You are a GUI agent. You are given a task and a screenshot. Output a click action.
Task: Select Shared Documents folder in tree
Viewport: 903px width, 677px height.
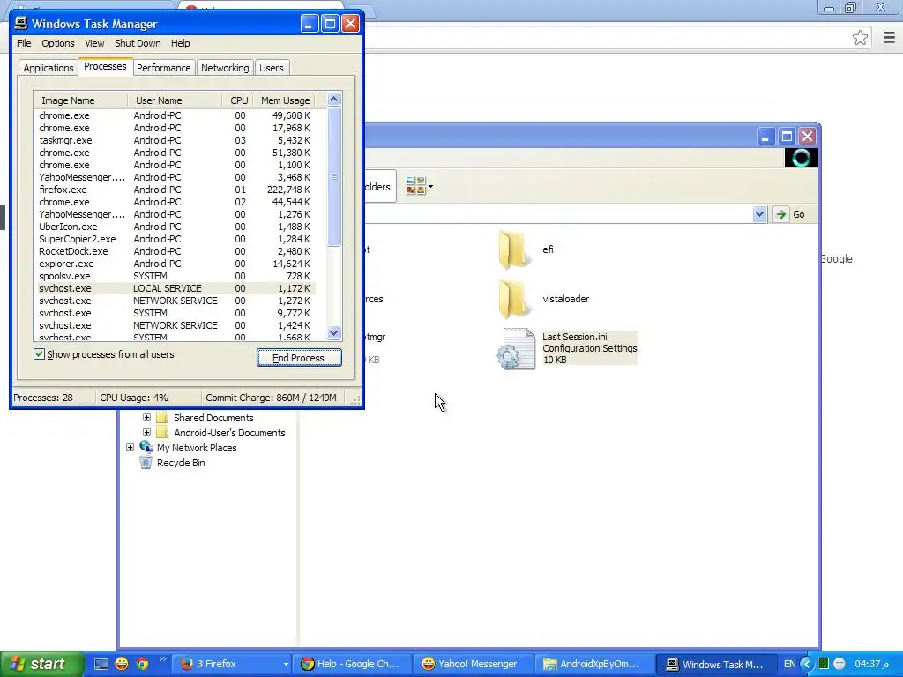tap(213, 418)
